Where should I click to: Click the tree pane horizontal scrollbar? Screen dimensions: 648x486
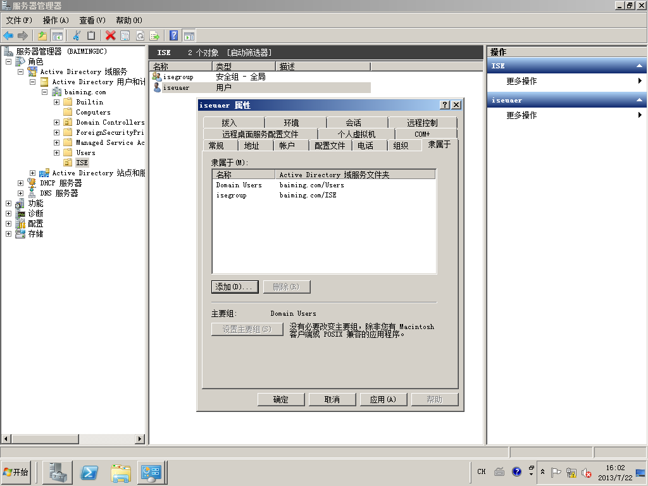(45, 439)
